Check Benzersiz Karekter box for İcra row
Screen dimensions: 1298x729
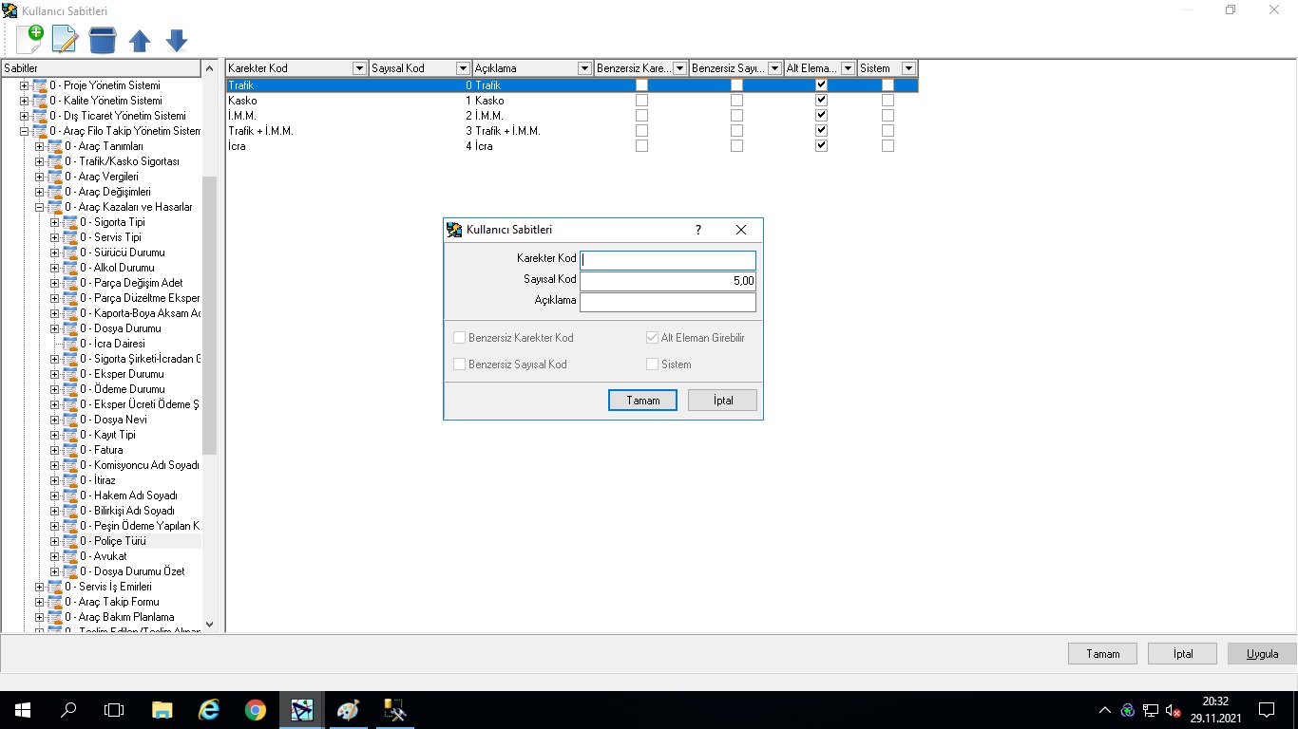tap(641, 146)
